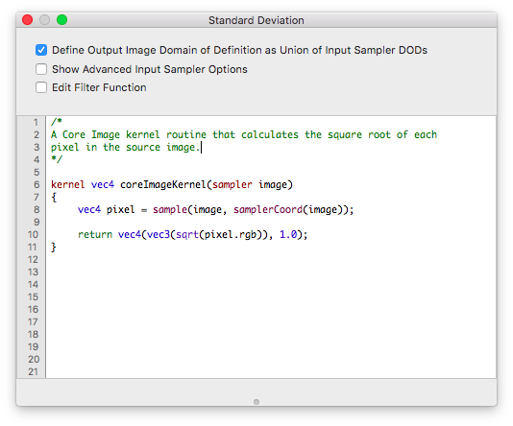The width and height of the screenshot is (513, 426).
Task: Click line number 10 in gutter
Action: [33, 234]
